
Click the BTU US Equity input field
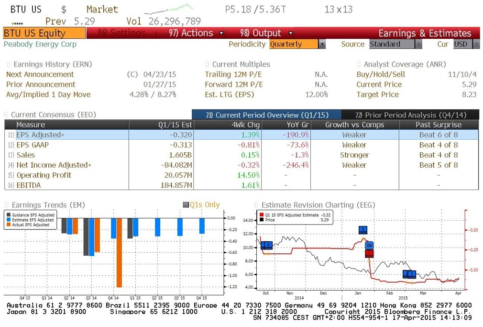pyautogui.click(x=44, y=33)
